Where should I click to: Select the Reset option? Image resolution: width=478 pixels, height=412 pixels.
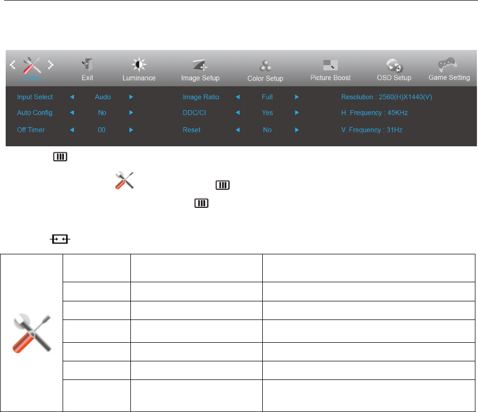(191, 130)
